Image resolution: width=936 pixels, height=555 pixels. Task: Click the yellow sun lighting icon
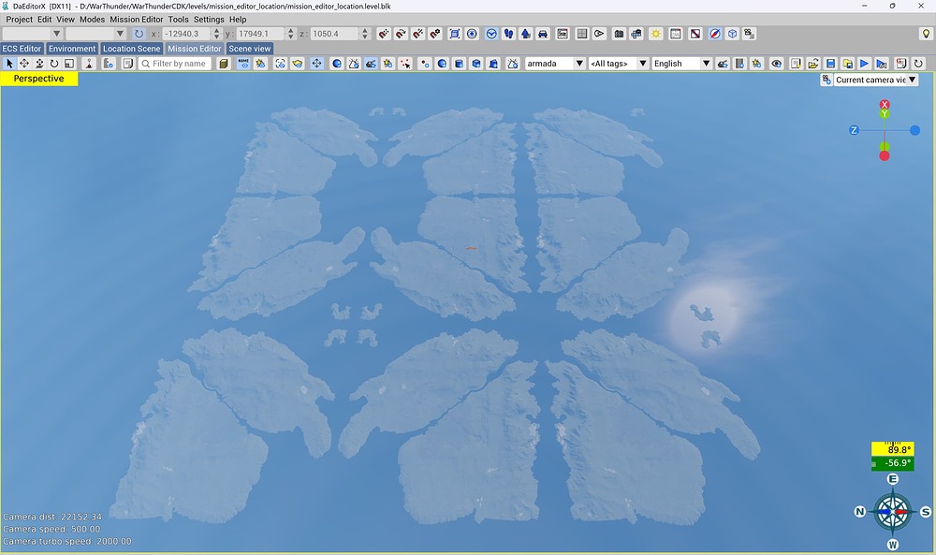pos(656,34)
